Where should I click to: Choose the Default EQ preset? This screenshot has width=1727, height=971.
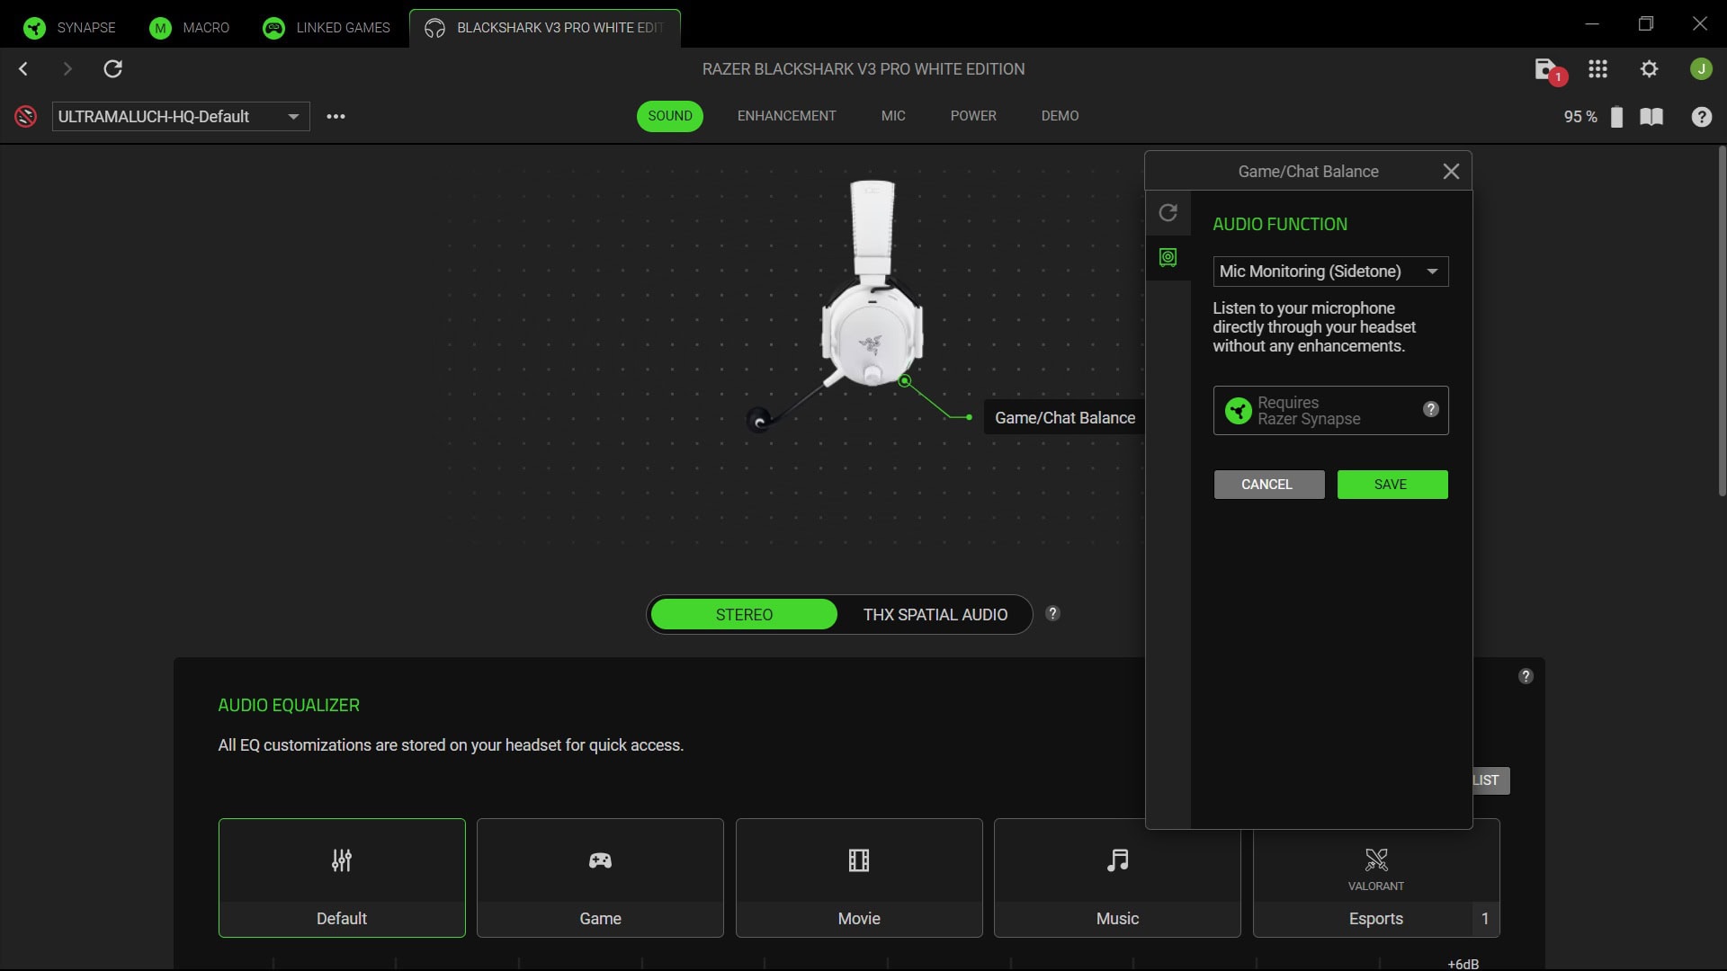point(342,877)
